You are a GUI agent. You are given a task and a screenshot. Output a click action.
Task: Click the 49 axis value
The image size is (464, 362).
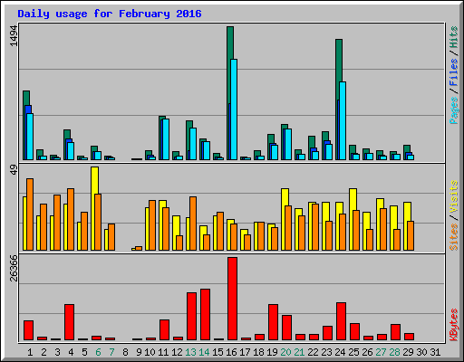tap(14, 170)
